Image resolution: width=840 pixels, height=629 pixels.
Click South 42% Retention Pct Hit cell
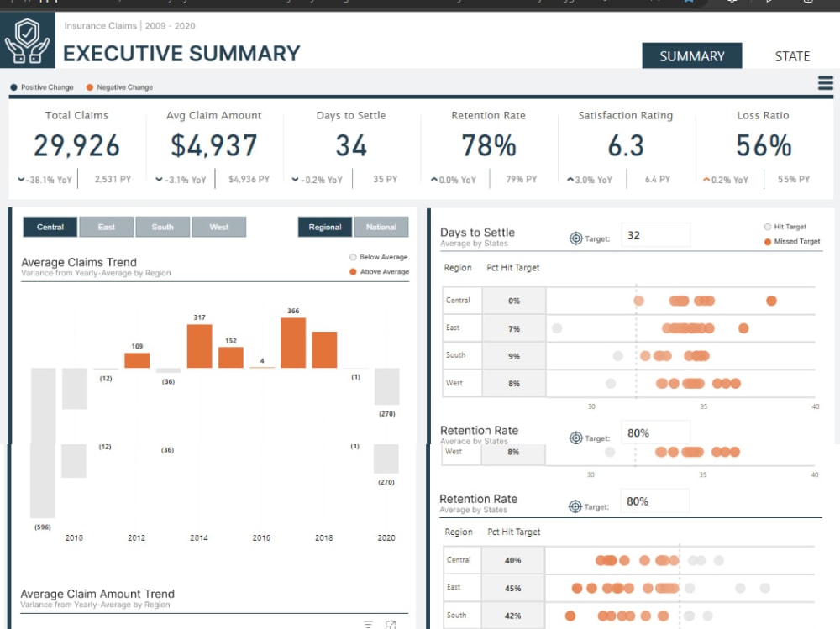tap(512, 616)
